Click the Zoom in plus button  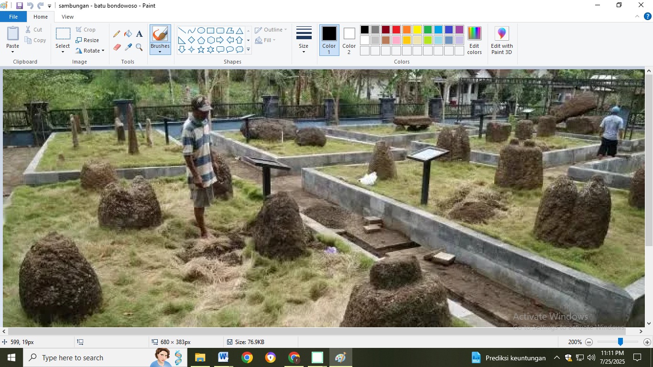click(x=647, y=342)
